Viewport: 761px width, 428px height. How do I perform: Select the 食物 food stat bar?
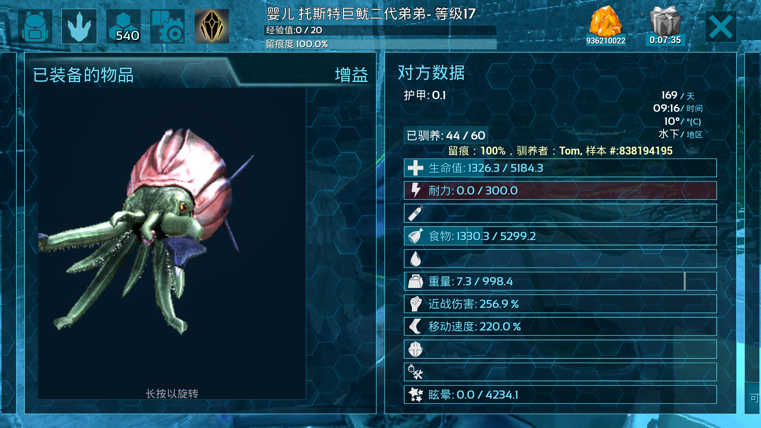[560, 236]
